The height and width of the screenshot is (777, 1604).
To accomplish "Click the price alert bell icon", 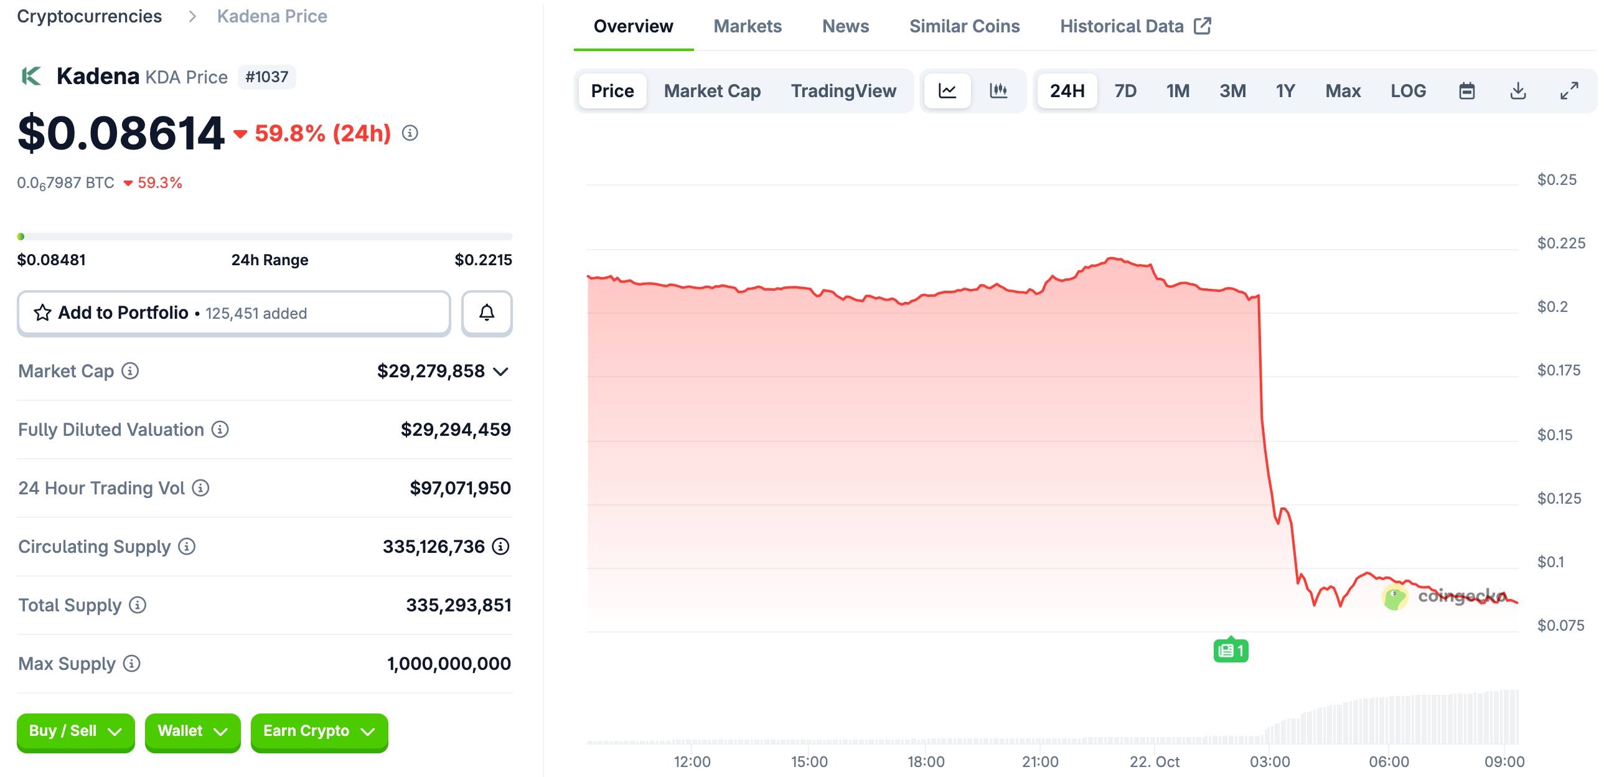I will pos(487,313).
